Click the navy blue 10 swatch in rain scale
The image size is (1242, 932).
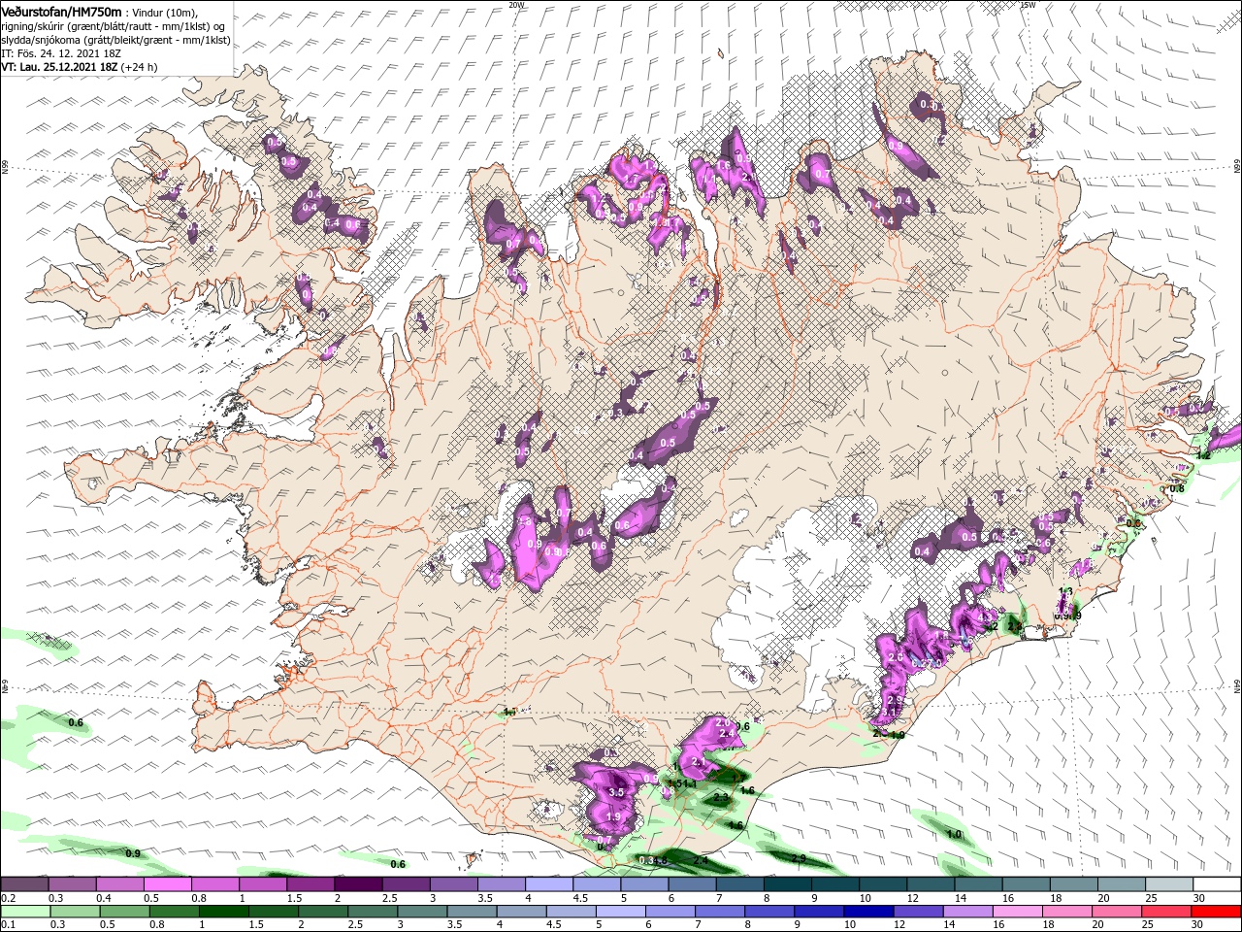click(867, 912)
